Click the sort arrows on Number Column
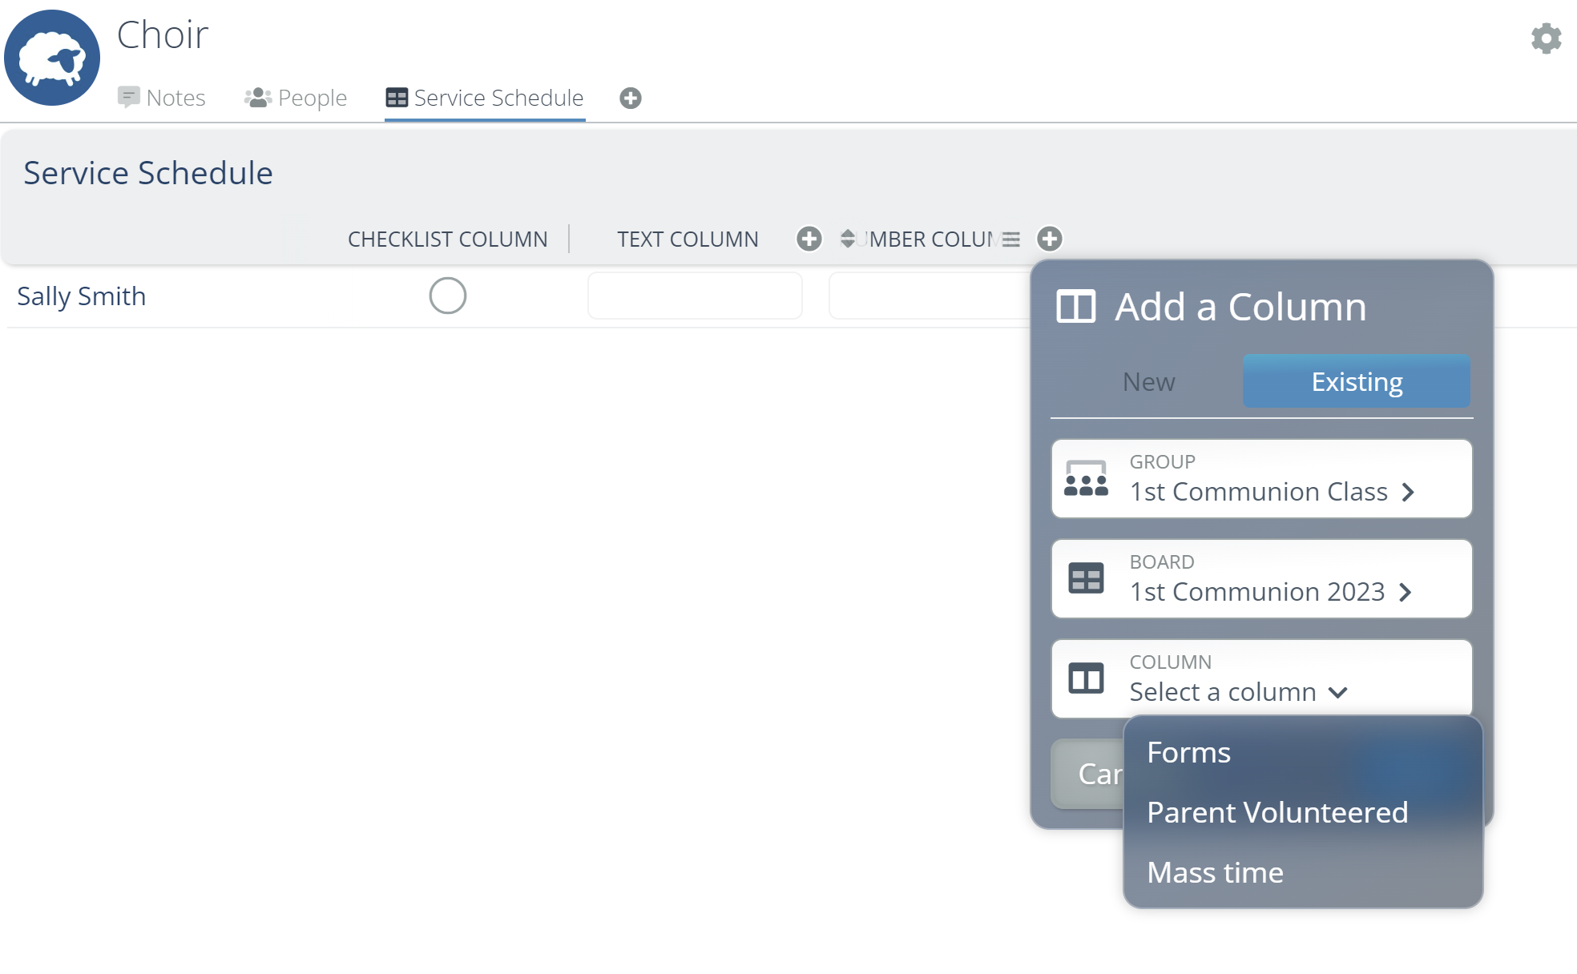The width and height of the screenshot is (1577, 974). point(846,239)
